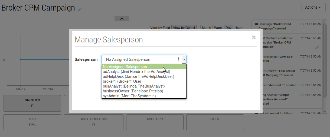Click Manage Salesperson dialog heading
Screen dimensions: 330x137
[109, 40]
